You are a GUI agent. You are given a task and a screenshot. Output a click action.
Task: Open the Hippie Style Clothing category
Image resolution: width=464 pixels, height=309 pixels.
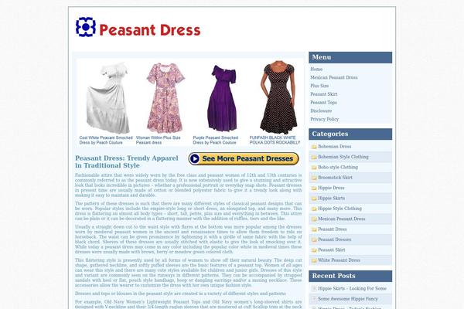[x=339, y=209]
